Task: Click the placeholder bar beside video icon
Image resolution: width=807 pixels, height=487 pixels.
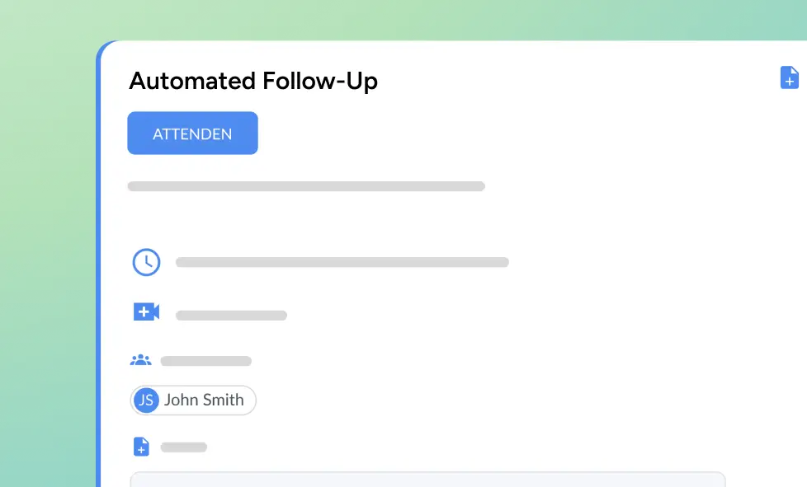Action: click(231, 316)
